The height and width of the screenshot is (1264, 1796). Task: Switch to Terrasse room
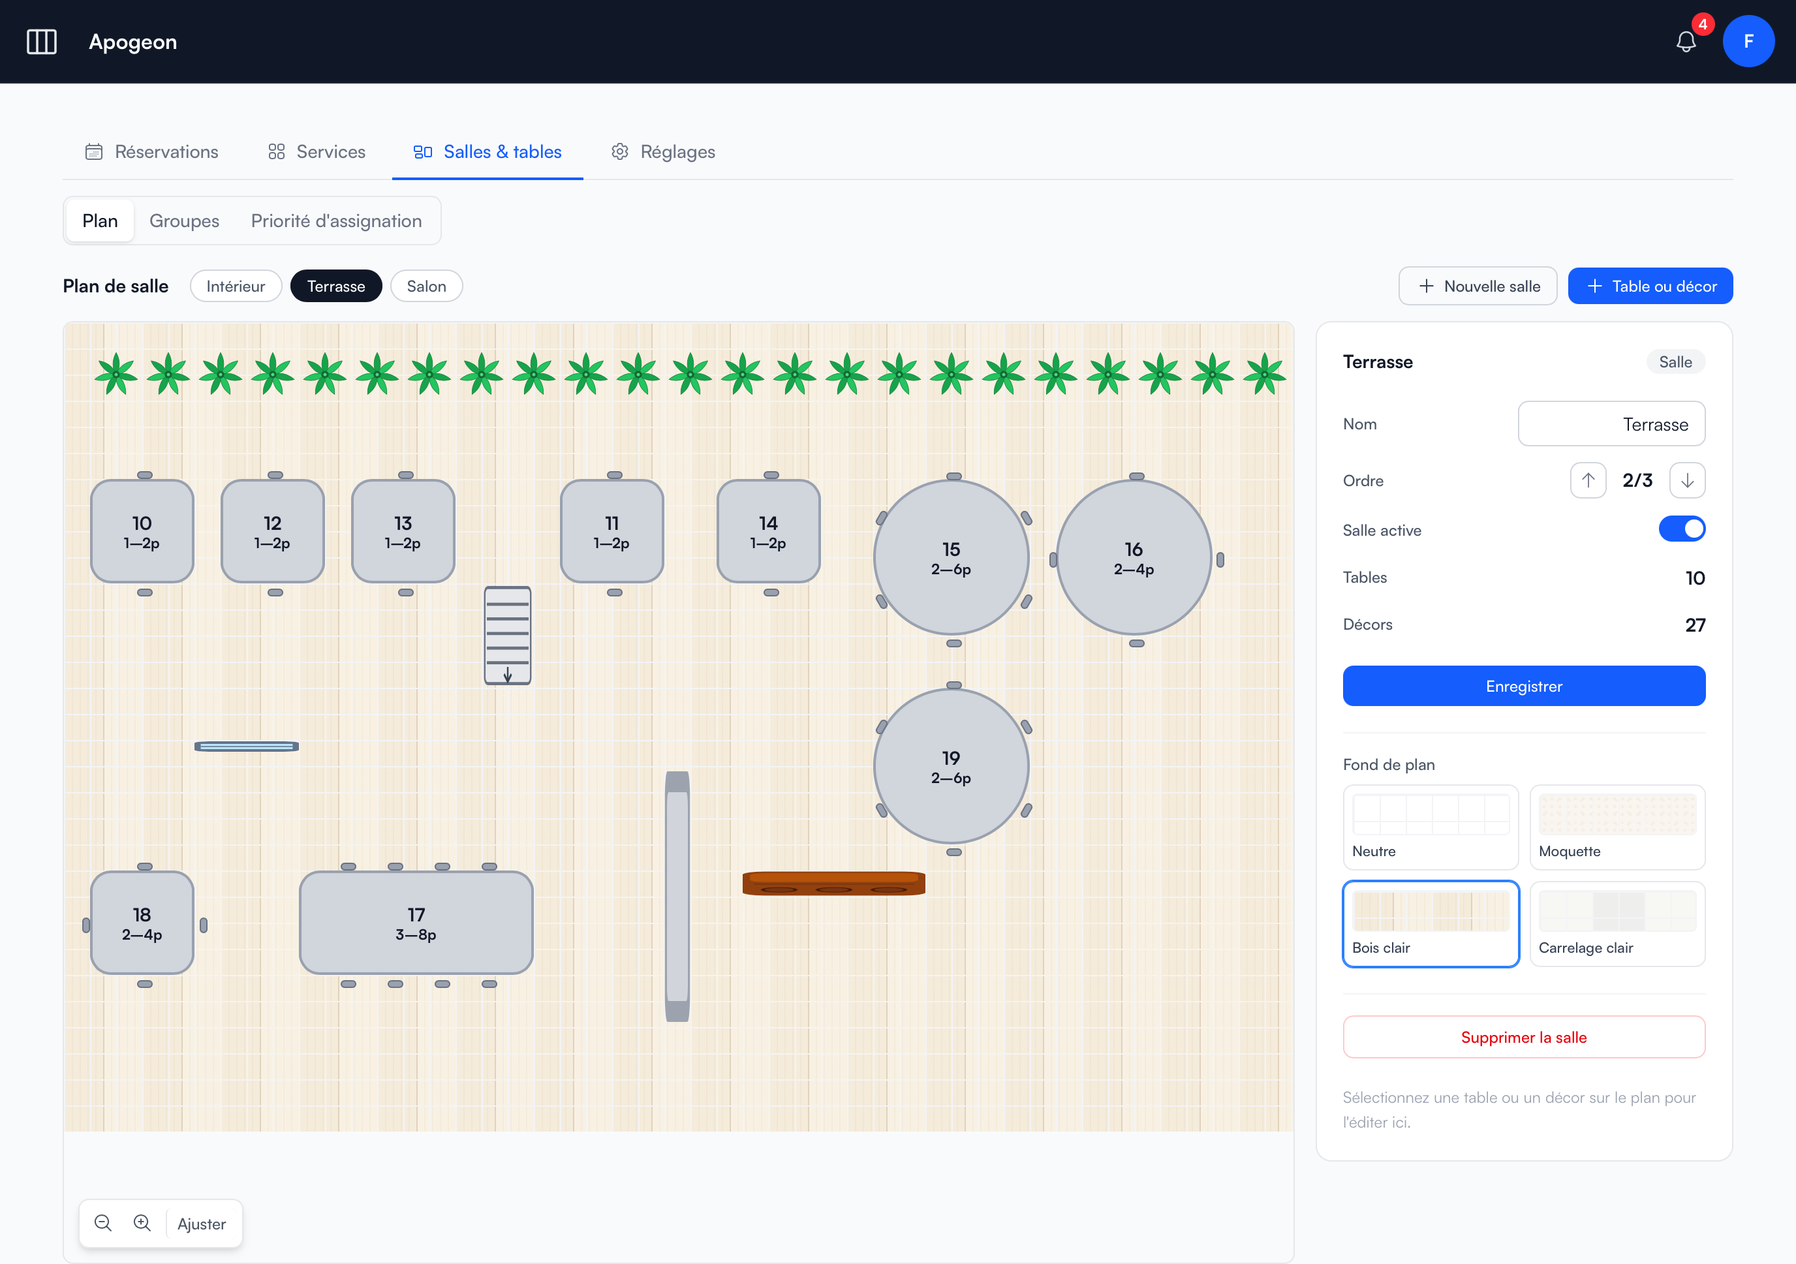336,286
